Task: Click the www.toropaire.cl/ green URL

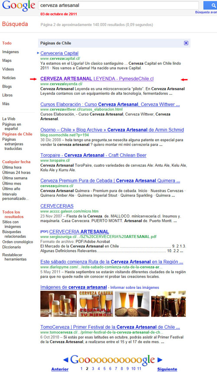Action: tap(55, 161)
